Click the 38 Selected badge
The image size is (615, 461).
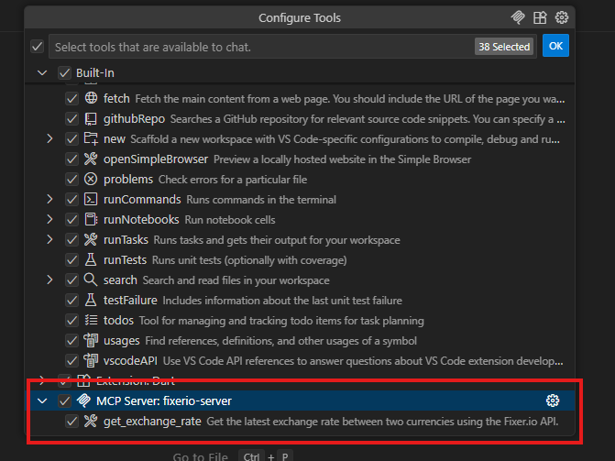pyautogui.click(x=504, y=46)
